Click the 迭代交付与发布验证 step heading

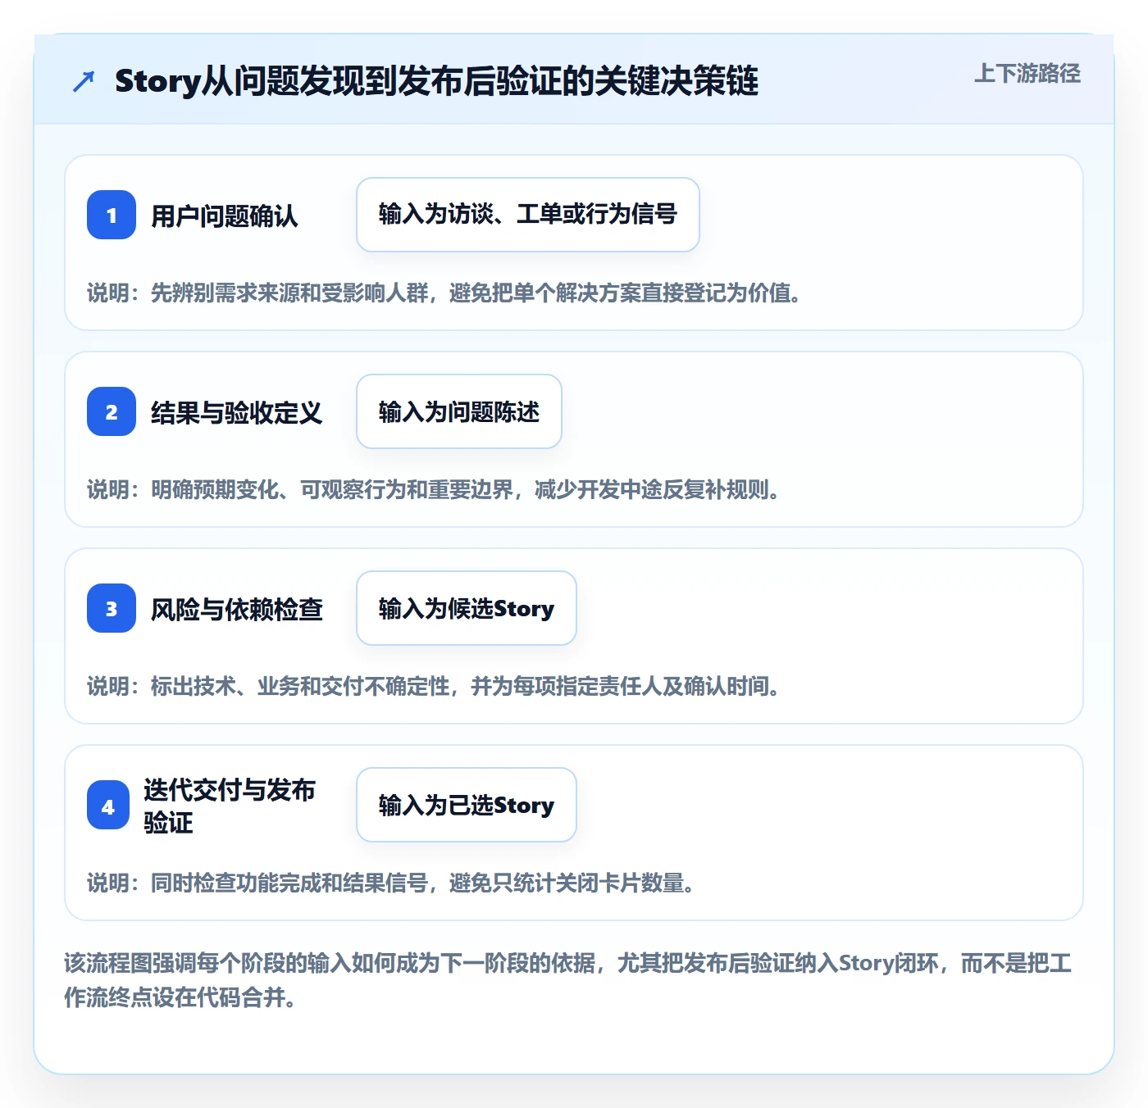(230, 806)
